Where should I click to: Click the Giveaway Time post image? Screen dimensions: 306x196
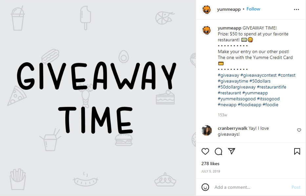pos(98,98)
